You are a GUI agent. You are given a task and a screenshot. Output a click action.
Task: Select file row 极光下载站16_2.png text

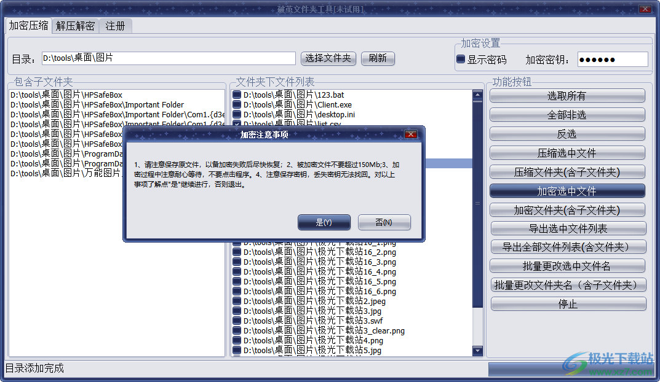[320, 252]
